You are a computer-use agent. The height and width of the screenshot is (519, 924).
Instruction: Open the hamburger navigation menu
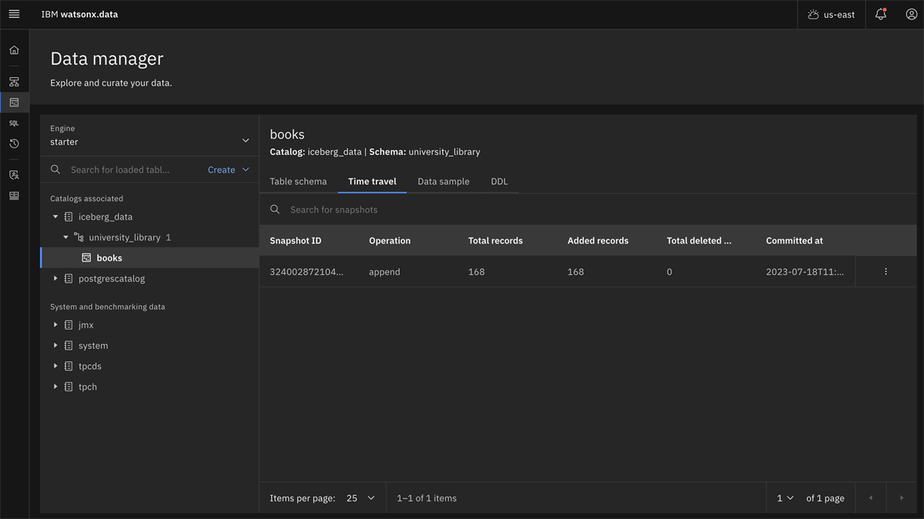14,15
